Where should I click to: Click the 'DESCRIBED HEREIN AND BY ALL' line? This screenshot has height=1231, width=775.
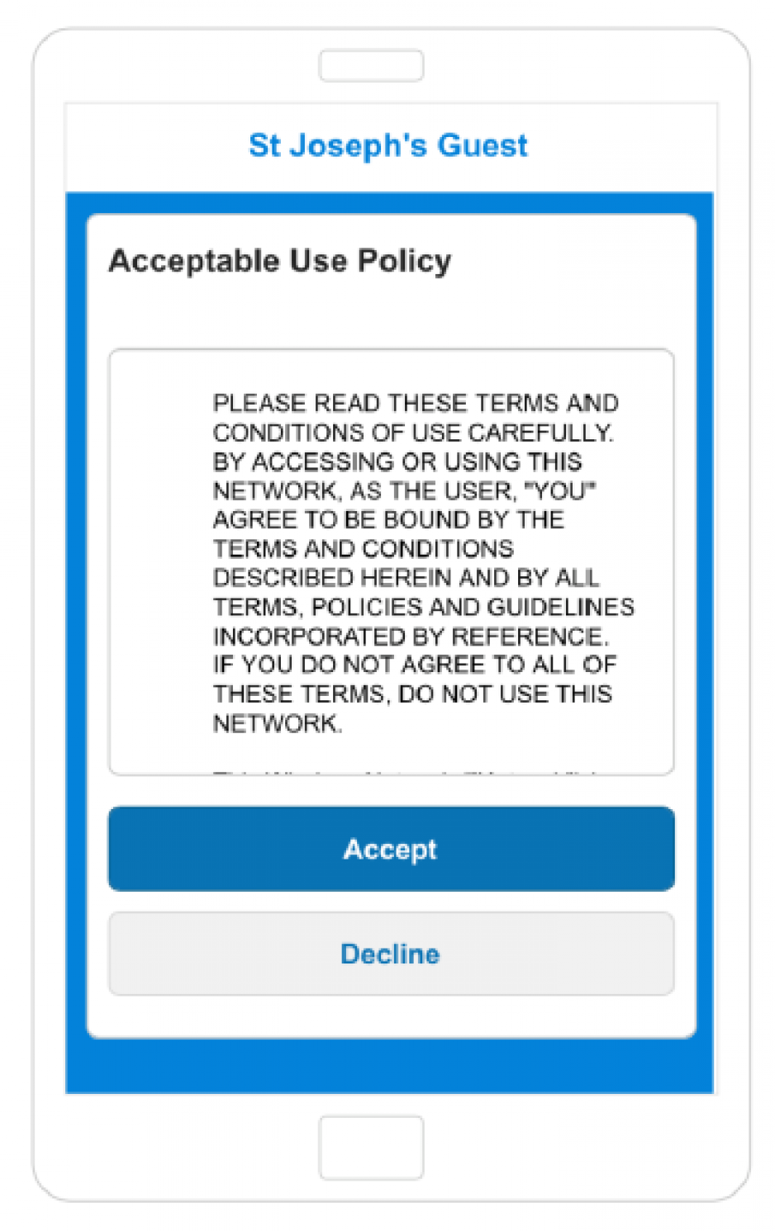[407, 577]
